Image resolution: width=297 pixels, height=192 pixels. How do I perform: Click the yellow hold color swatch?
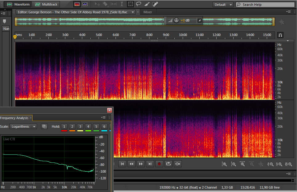[x=80, y=131]
